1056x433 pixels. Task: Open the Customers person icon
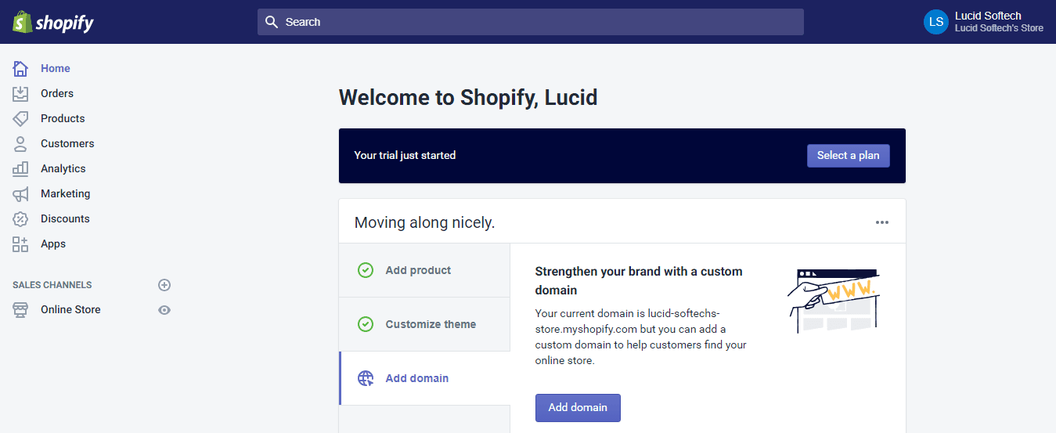pyautogui.click(x=20, y=143)
